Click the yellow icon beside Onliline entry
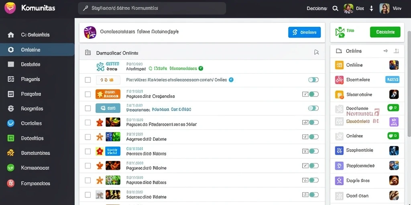Viewport: 411px width, 205px height. click(x=339, y=65)
